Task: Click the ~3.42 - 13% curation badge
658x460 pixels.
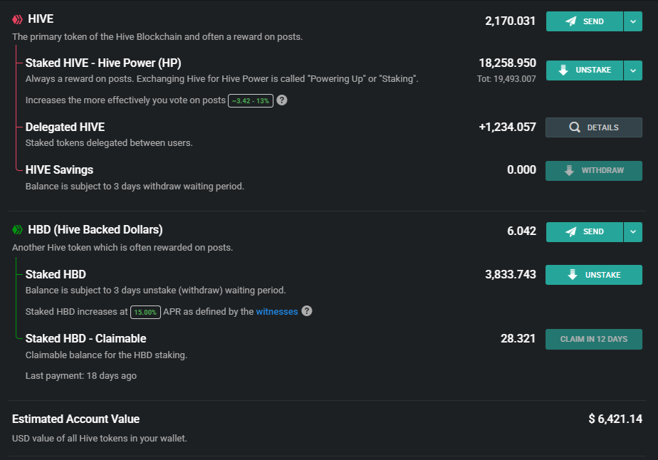Action: click(250, 101)
